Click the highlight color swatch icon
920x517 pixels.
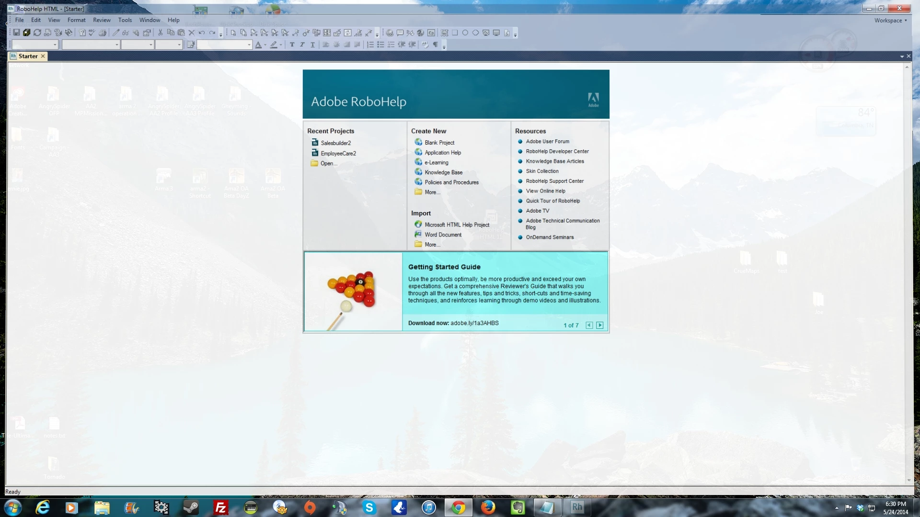coord(274,45)
